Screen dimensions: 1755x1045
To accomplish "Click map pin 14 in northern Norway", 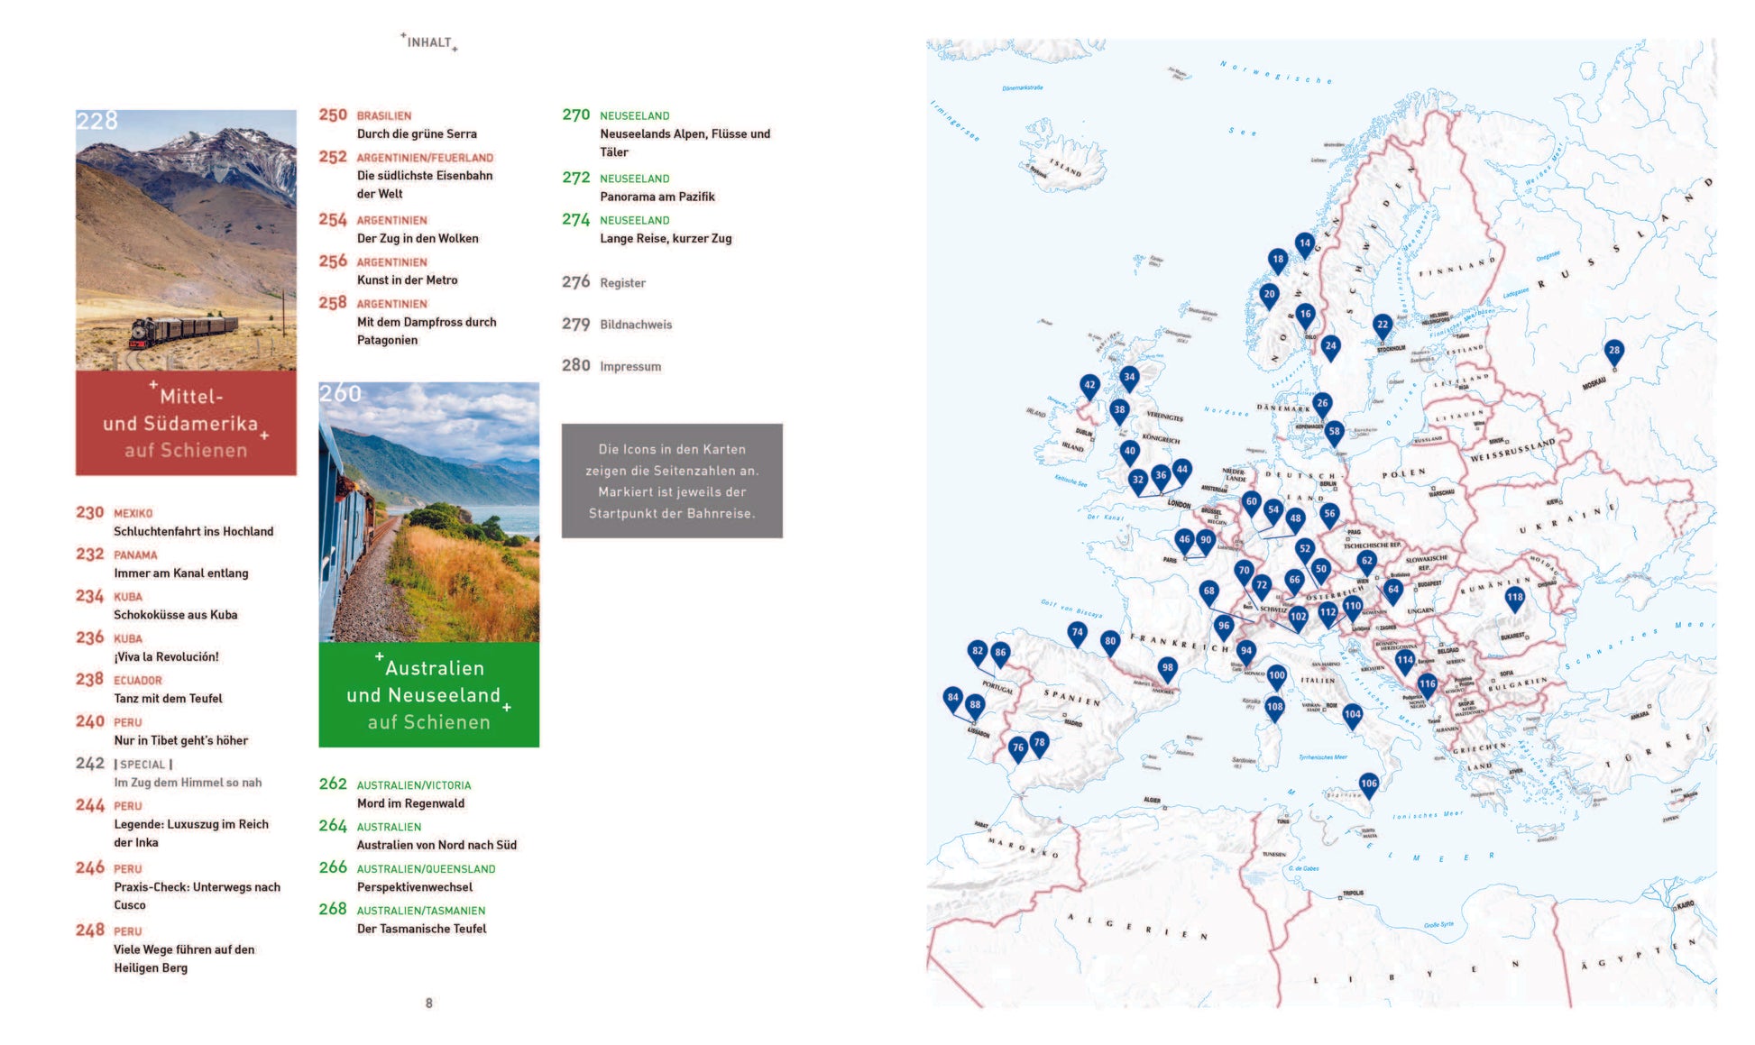I will click(1304, 243).
